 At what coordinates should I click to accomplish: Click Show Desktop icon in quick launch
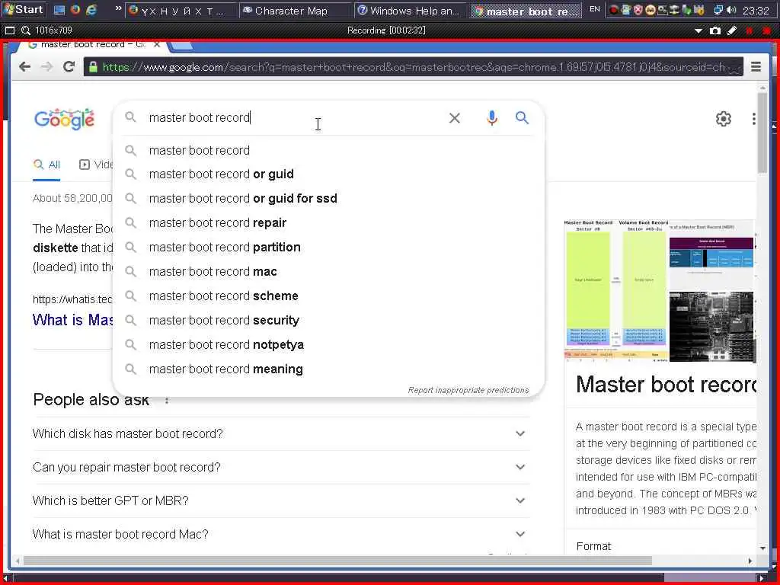(x=59, y=9)
